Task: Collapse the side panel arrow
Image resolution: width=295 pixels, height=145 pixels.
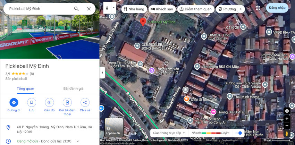Action: coord(102,72)
